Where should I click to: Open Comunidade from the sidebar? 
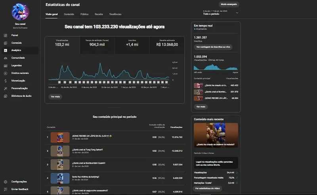click(6, 58)
